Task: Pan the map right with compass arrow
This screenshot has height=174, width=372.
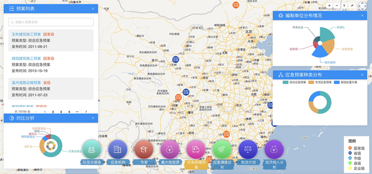Action: coord(365,6)
